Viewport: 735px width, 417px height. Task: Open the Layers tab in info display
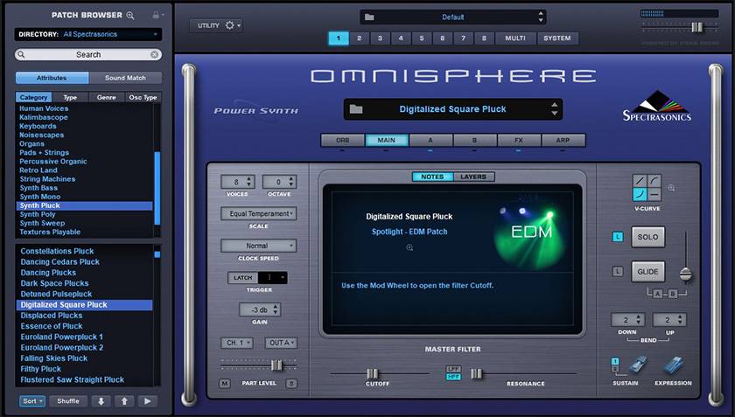(473, 177)
